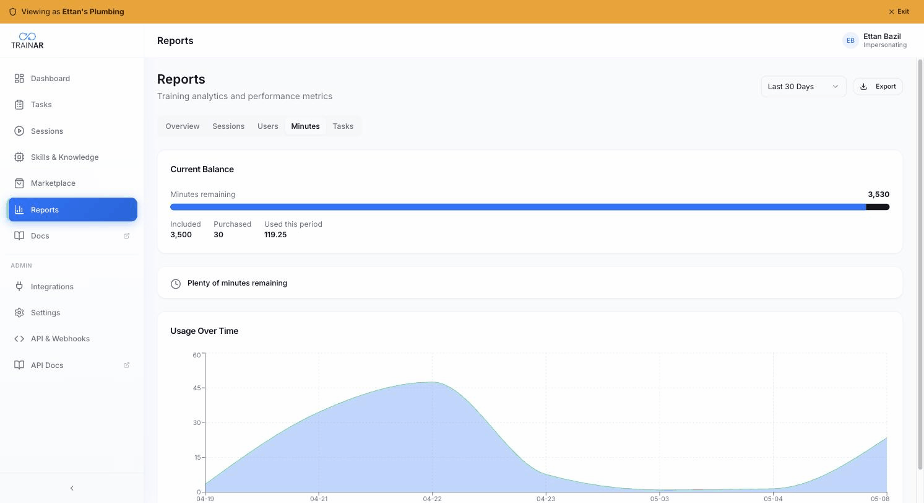Click the black used portion of the balance bar

tap(878, 207)
